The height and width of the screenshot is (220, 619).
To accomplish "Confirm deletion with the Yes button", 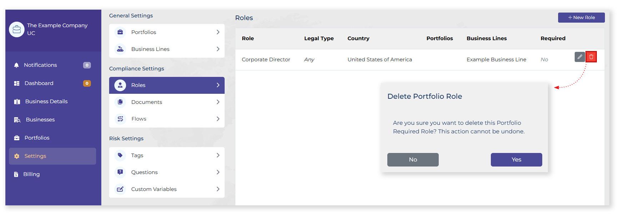I will [x=516, y=160].
